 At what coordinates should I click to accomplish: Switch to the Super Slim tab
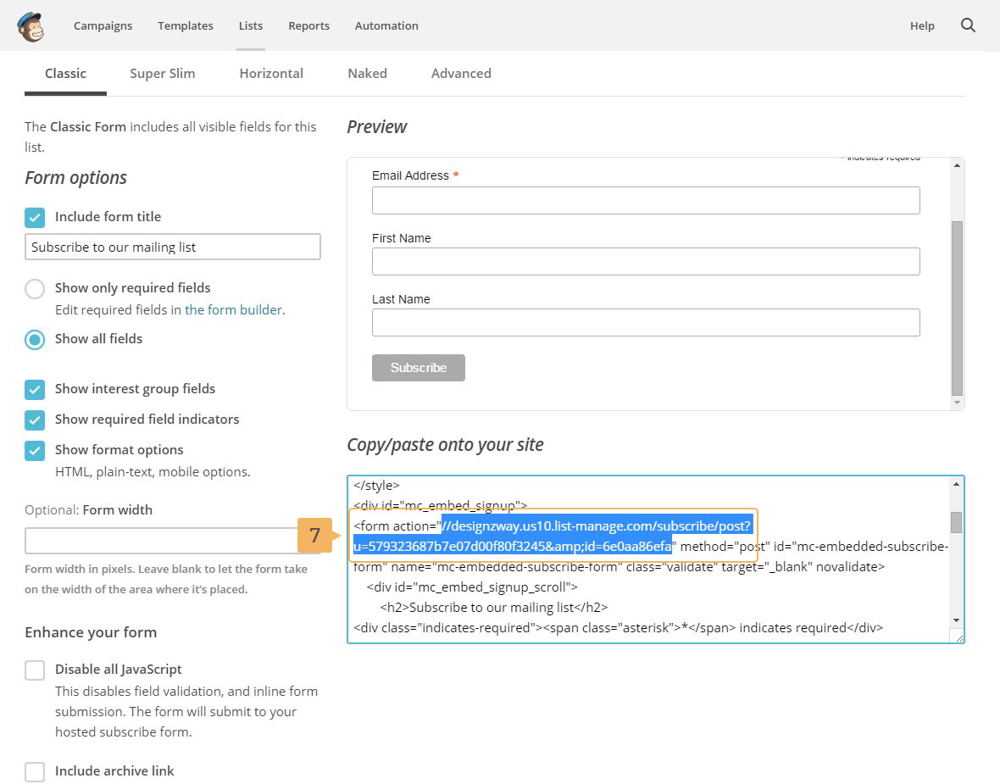162,74
